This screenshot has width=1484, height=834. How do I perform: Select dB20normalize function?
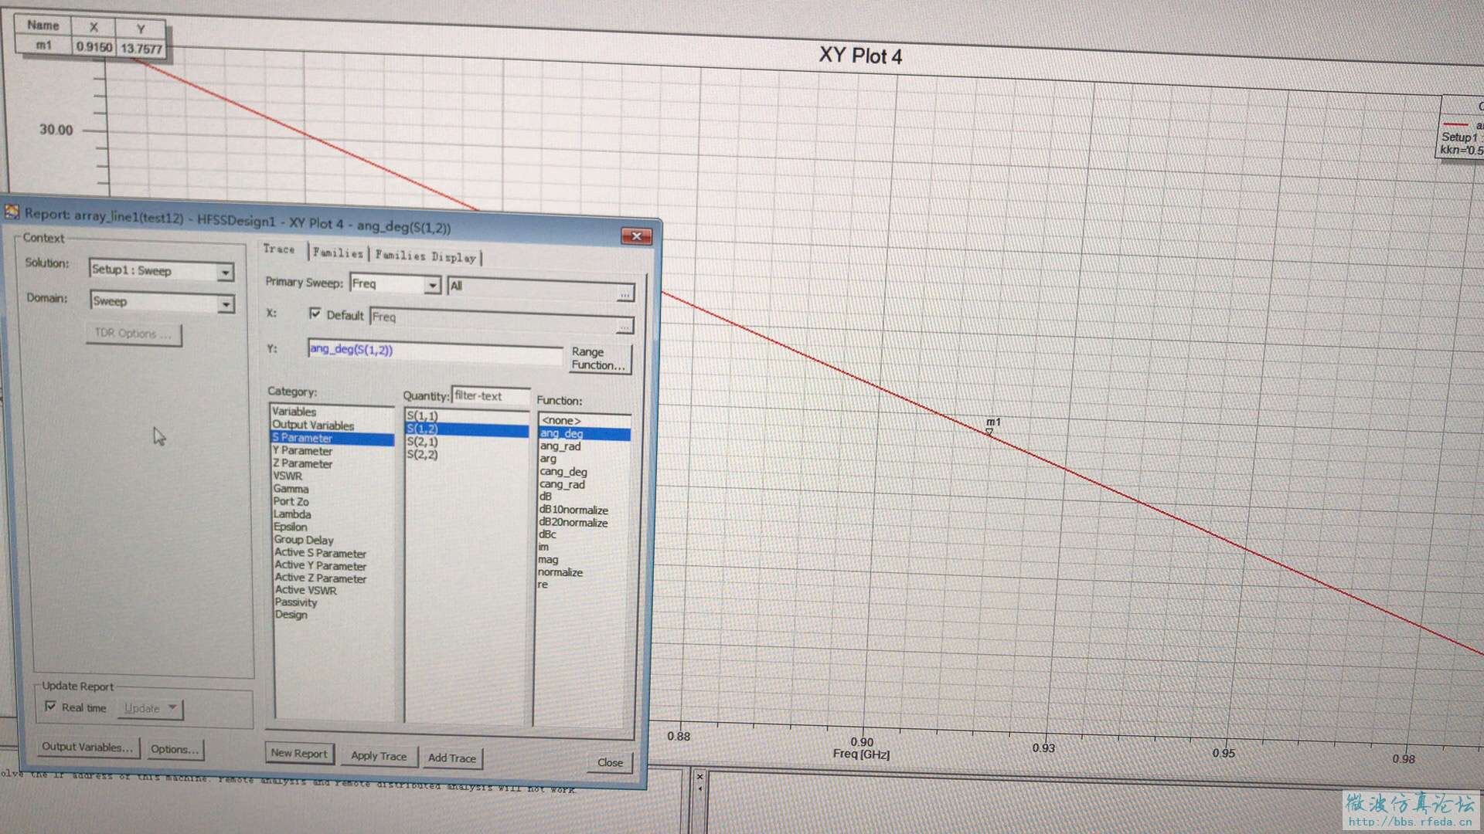click(574, 523)
